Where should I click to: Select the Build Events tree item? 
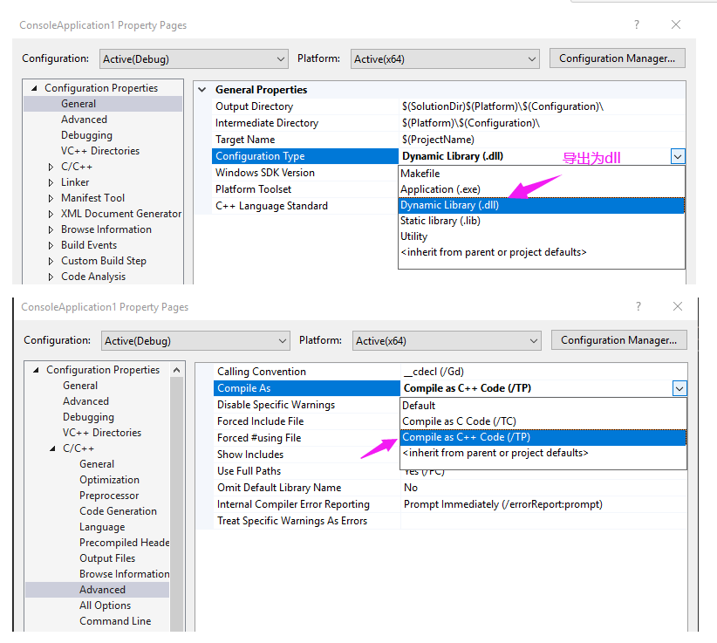(89, 245)
